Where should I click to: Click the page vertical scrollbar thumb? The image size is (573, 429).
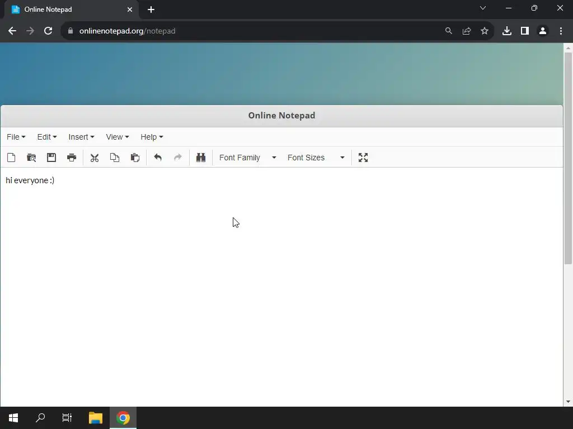(568, 158)
